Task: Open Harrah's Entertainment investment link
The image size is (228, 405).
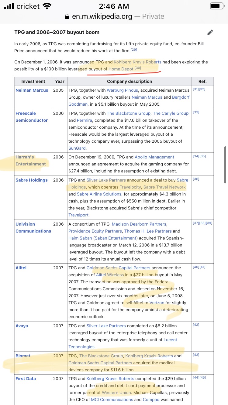Action: (31, 160)
